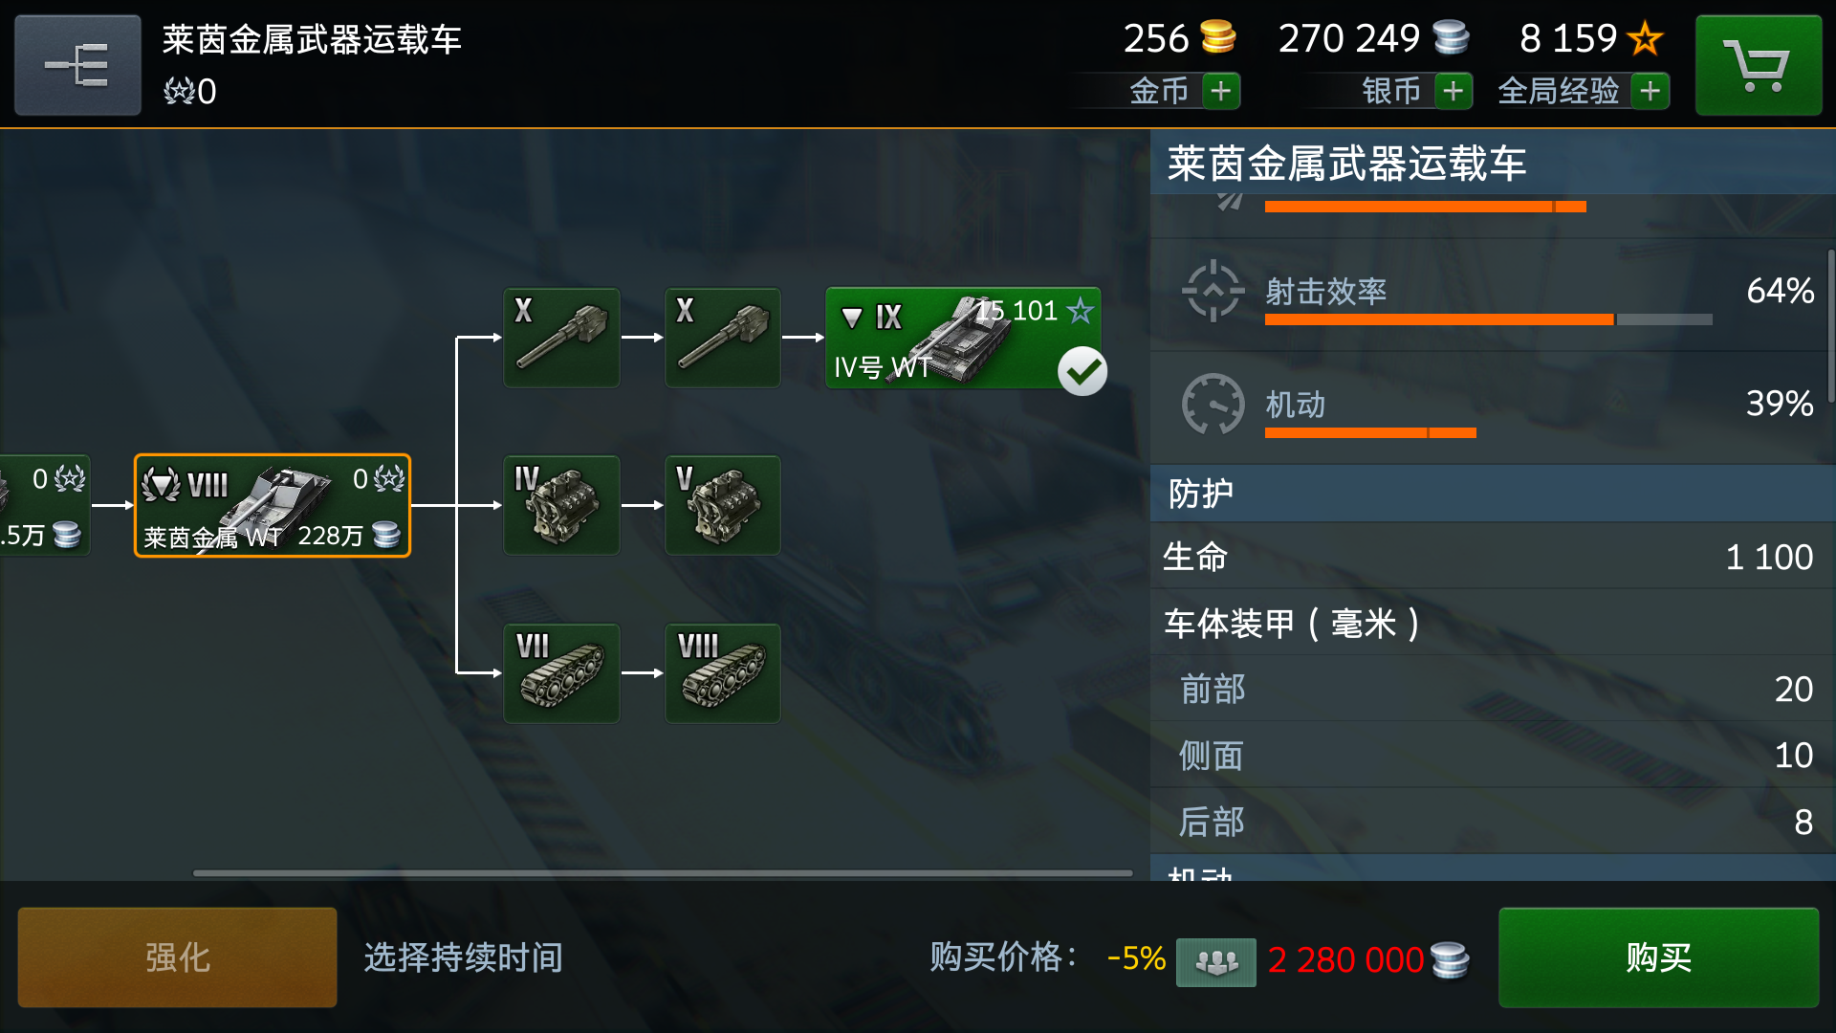Screen dimensions: 1836x1033
Task: Toggle the checkmark on IV号 WT
Action: tap(1082, 371)
